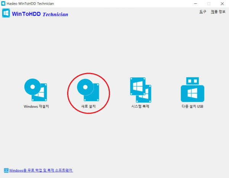
Task: Click the '다중 설치 USB' text label
Action: 192,106
